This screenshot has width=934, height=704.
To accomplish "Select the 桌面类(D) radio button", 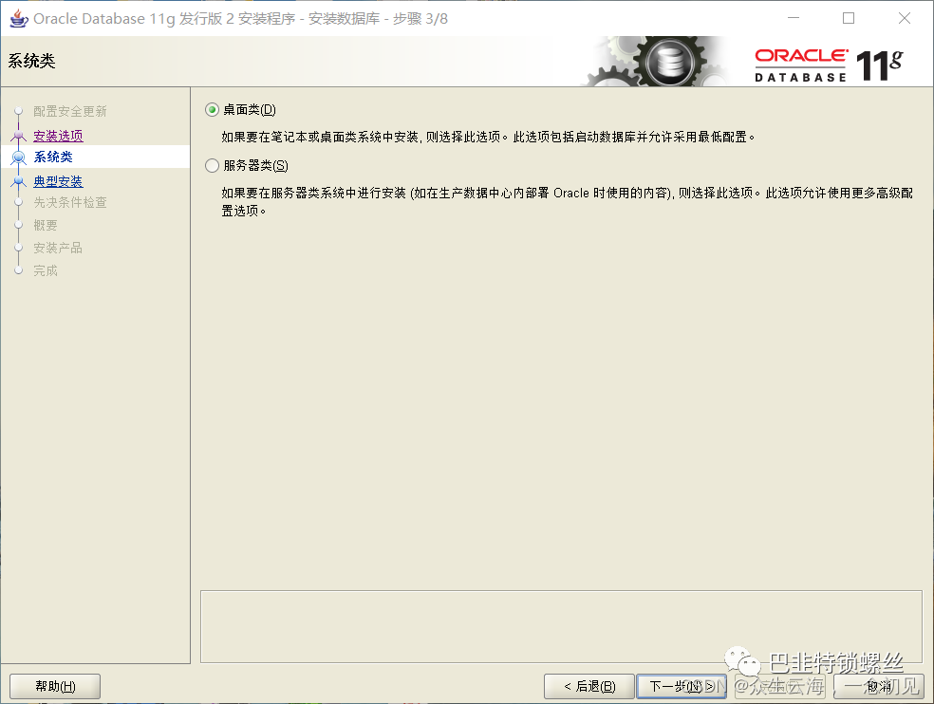I will pos(212,110).
